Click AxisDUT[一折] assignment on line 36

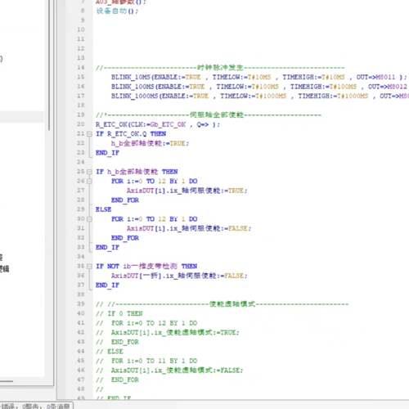coord(179,276)
